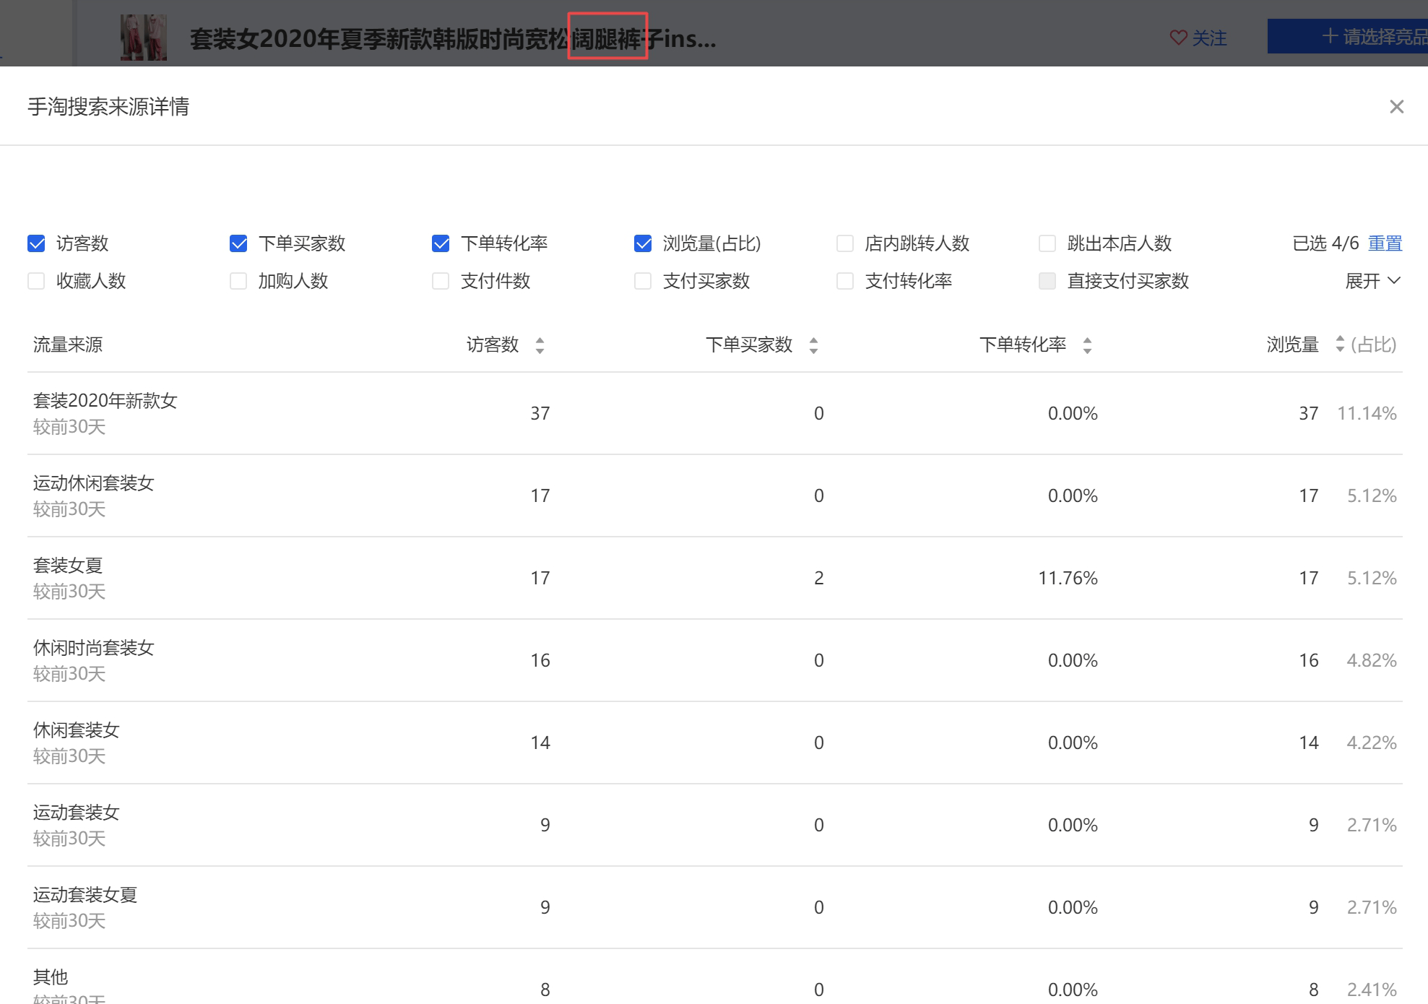1428x1004 pixels.
Task: Sort by 浏览量 column arrows
Action: (x=1340, y=344)
